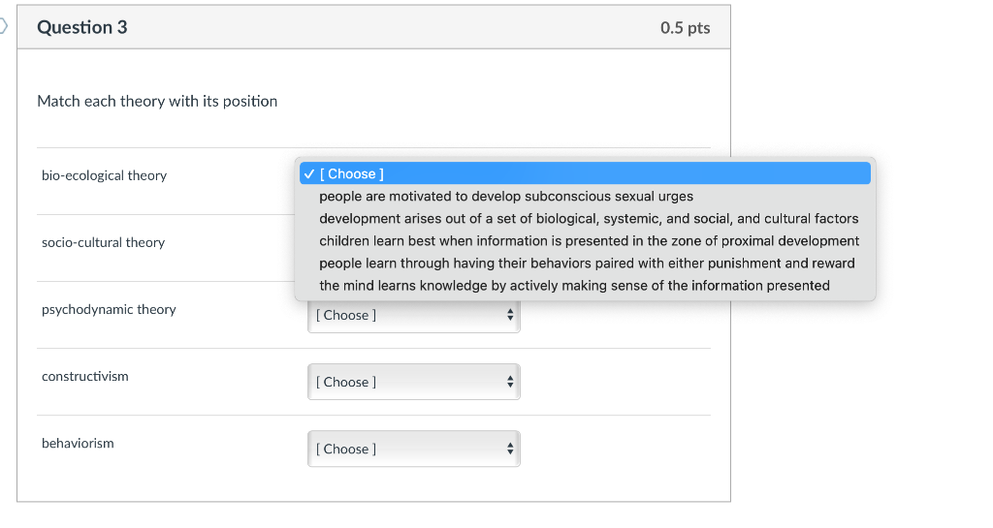Choose "people are motivated to develop subconscious sexual urges"
This screenshot has width=993, height=528.
click(x=506, y=197)
